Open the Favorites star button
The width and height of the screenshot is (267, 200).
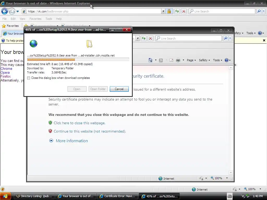[x=10, y=26]
